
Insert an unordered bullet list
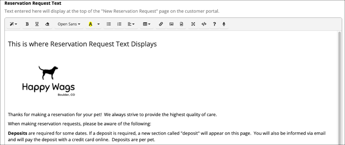109,24
